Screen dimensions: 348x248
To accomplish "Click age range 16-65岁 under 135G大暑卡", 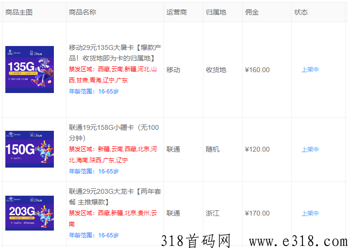I will point(94,92).
